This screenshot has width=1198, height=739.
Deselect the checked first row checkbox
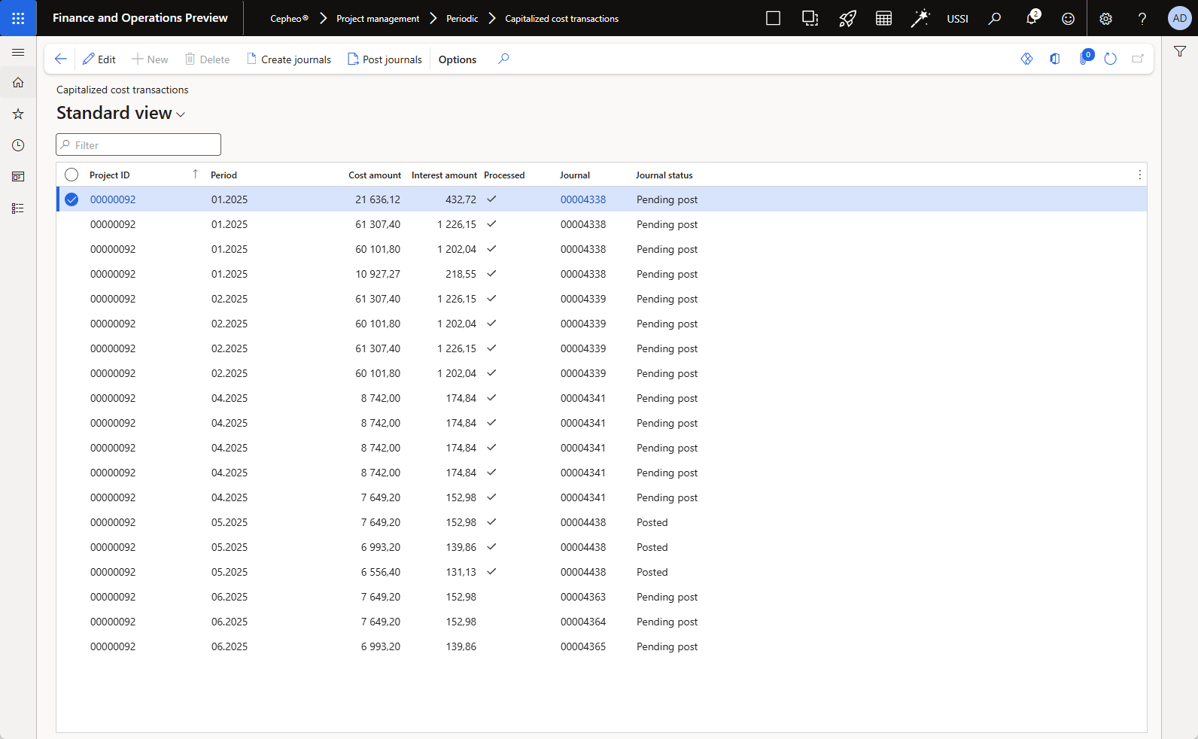coord(71,199)
